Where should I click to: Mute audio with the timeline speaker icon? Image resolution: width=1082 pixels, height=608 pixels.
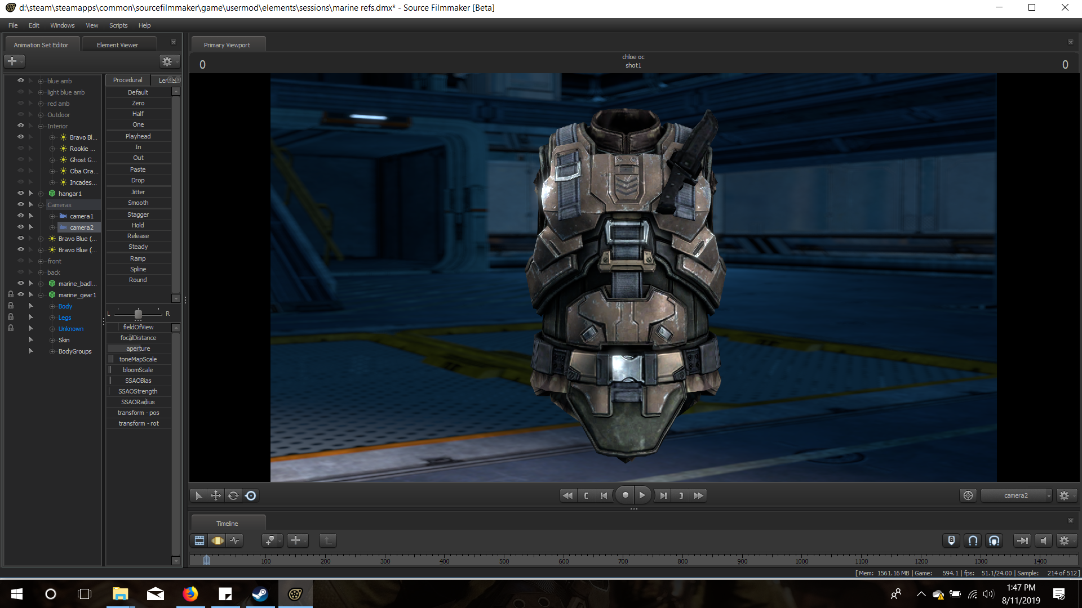coord(1043,540)
